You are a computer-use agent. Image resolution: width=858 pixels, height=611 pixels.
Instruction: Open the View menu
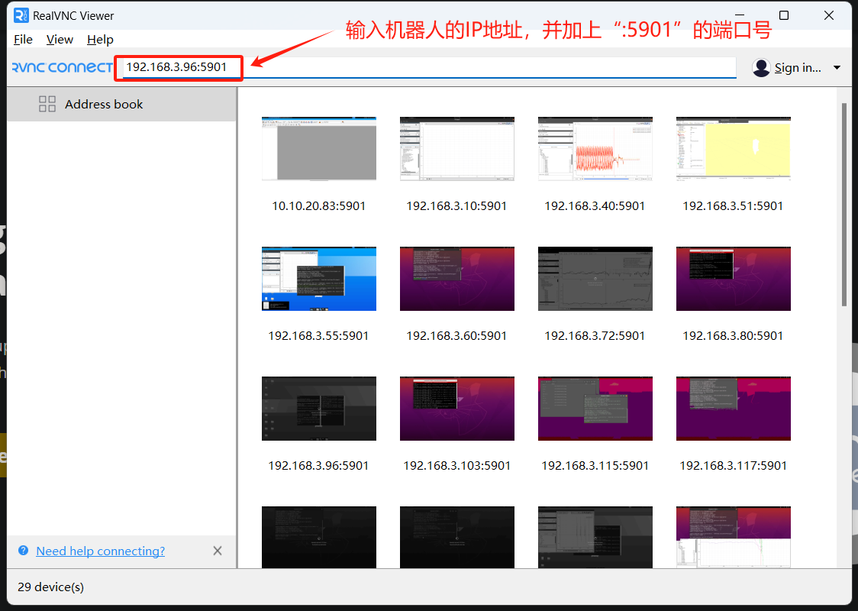click(x=60, y=40)
